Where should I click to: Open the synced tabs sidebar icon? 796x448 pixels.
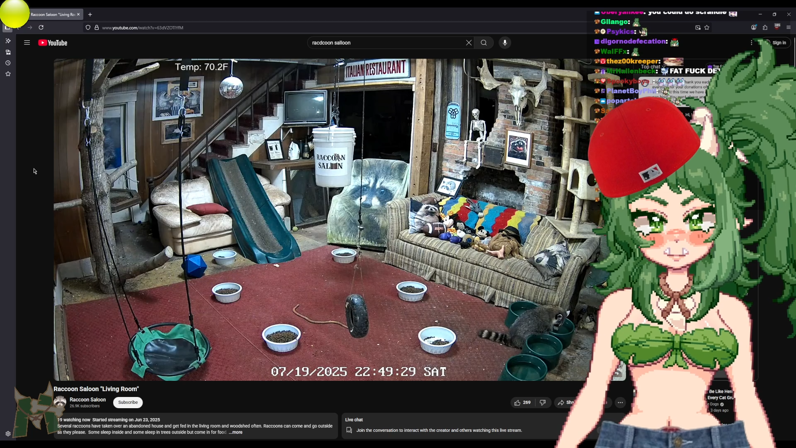[8, 52]
